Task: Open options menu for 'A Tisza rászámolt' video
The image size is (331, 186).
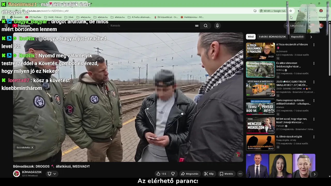Action: pyautogui.click(x=314, y=45)
